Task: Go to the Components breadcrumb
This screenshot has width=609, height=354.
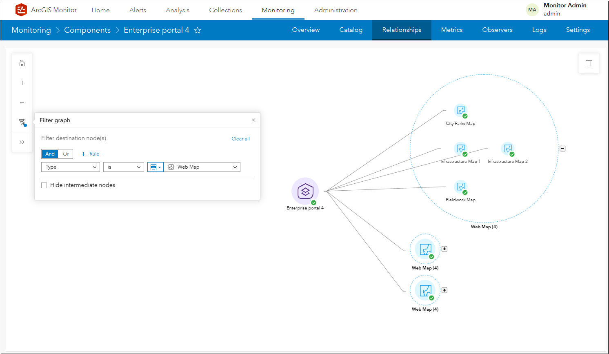Action: pos(87,30)
